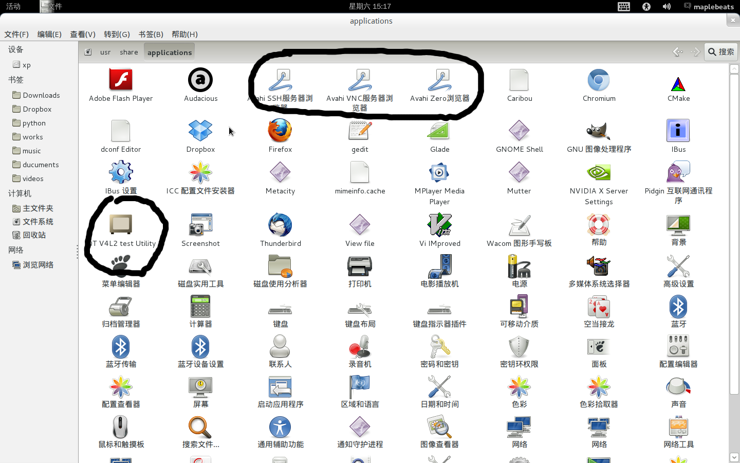Open the works bookmark in sidebar
This screenshot has height=463, width=740.
click(x=32, y=137)
